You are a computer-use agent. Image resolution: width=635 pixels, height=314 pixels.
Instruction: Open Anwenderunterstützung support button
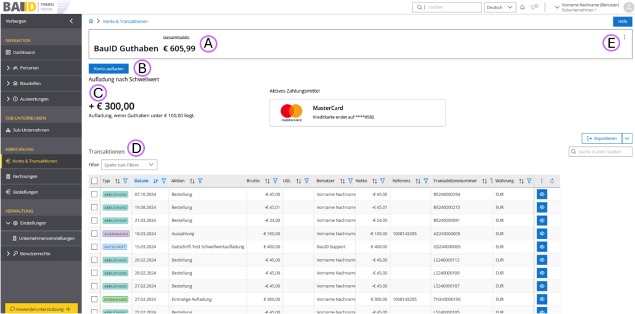pyautogui.click(x=41, y=308)
